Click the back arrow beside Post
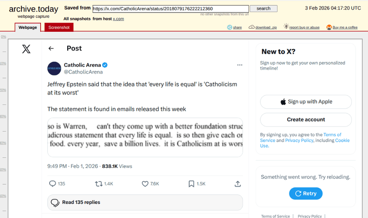This screenshot has width=368, height=218. (51, 48)
